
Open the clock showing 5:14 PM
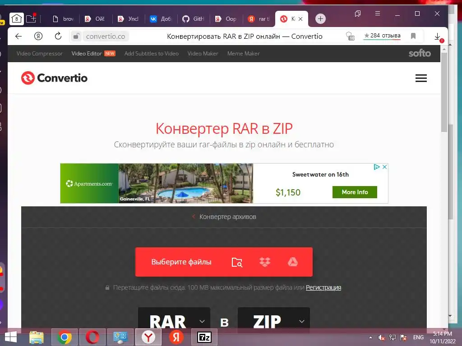coord(442,337)
